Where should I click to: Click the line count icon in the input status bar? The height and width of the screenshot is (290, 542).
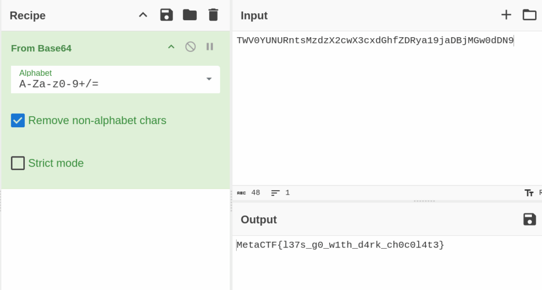(275, 193)
